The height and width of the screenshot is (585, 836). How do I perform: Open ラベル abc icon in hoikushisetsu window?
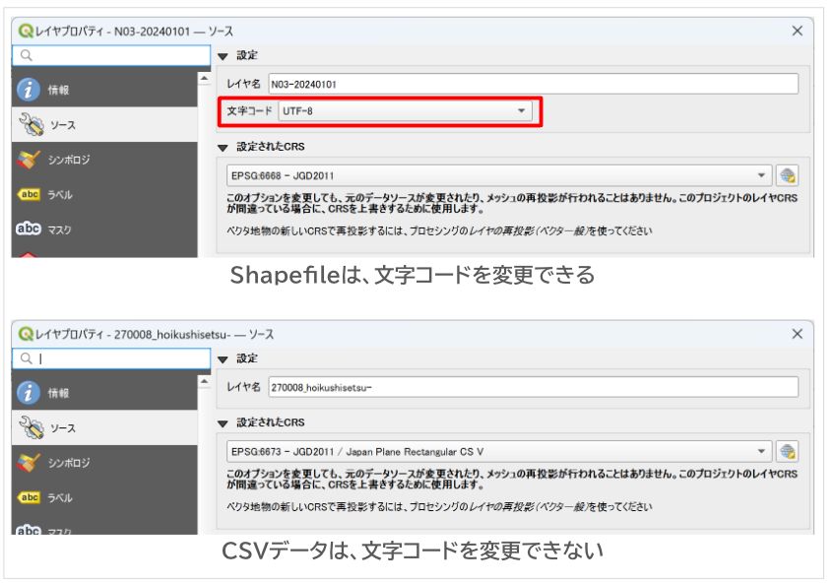pyautogui.click(x=29, y=497)
